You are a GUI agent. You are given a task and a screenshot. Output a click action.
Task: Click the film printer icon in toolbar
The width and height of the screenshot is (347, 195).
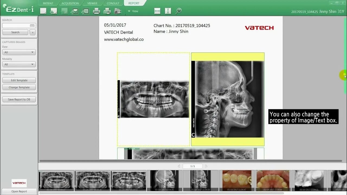118,11
